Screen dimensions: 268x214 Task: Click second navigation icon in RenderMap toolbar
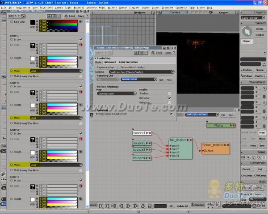pos(141,53)
